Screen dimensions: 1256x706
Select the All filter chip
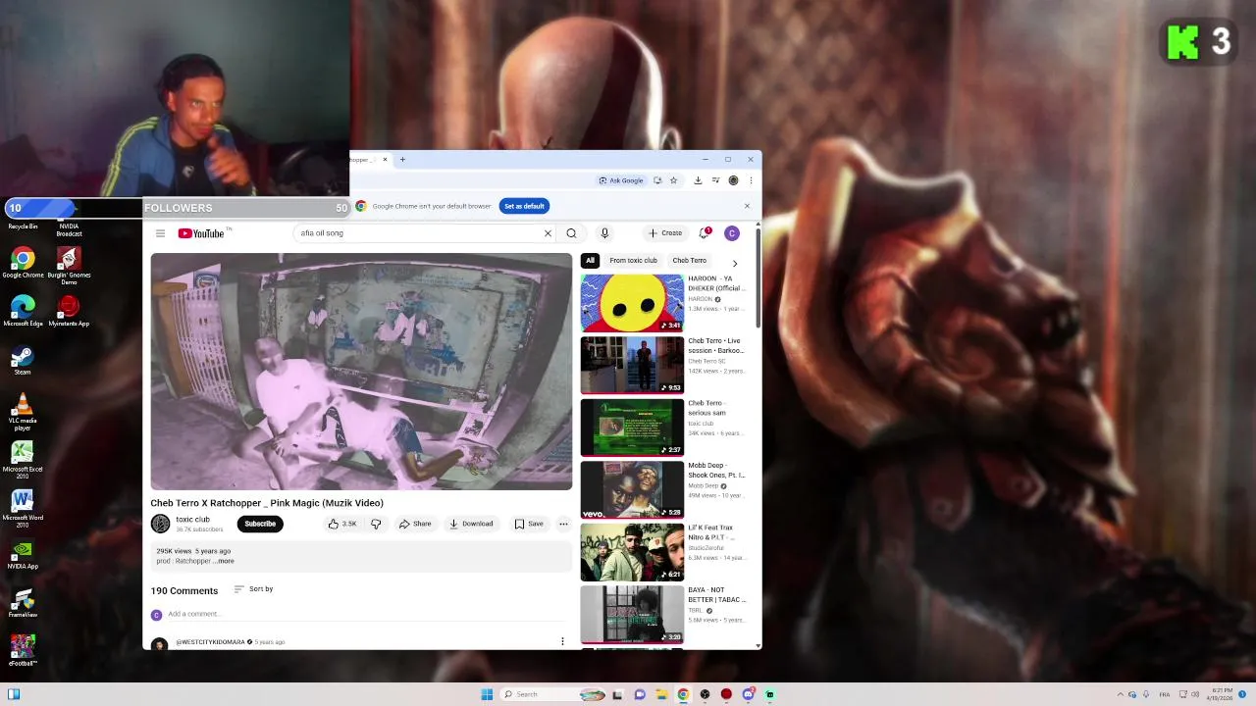[590, 261]
